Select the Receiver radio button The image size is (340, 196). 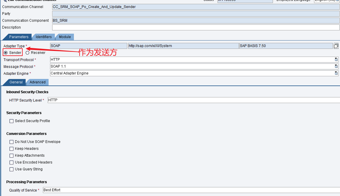tap(27, 53)
